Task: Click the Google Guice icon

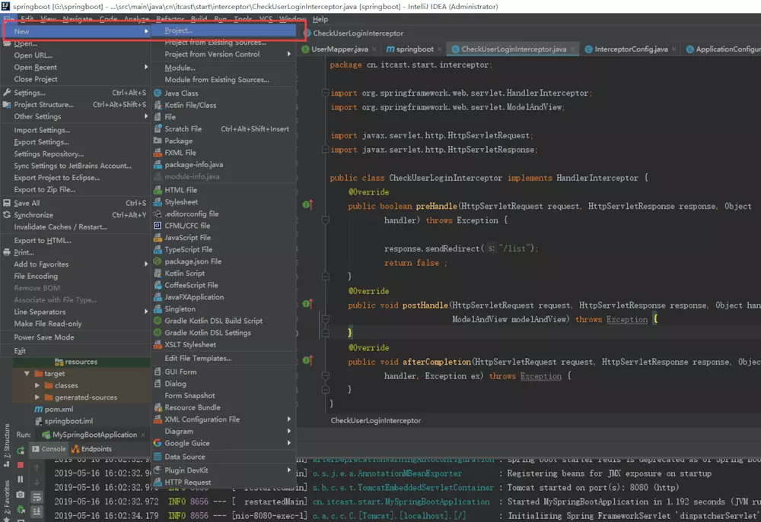Action: [x=158, y=443]
